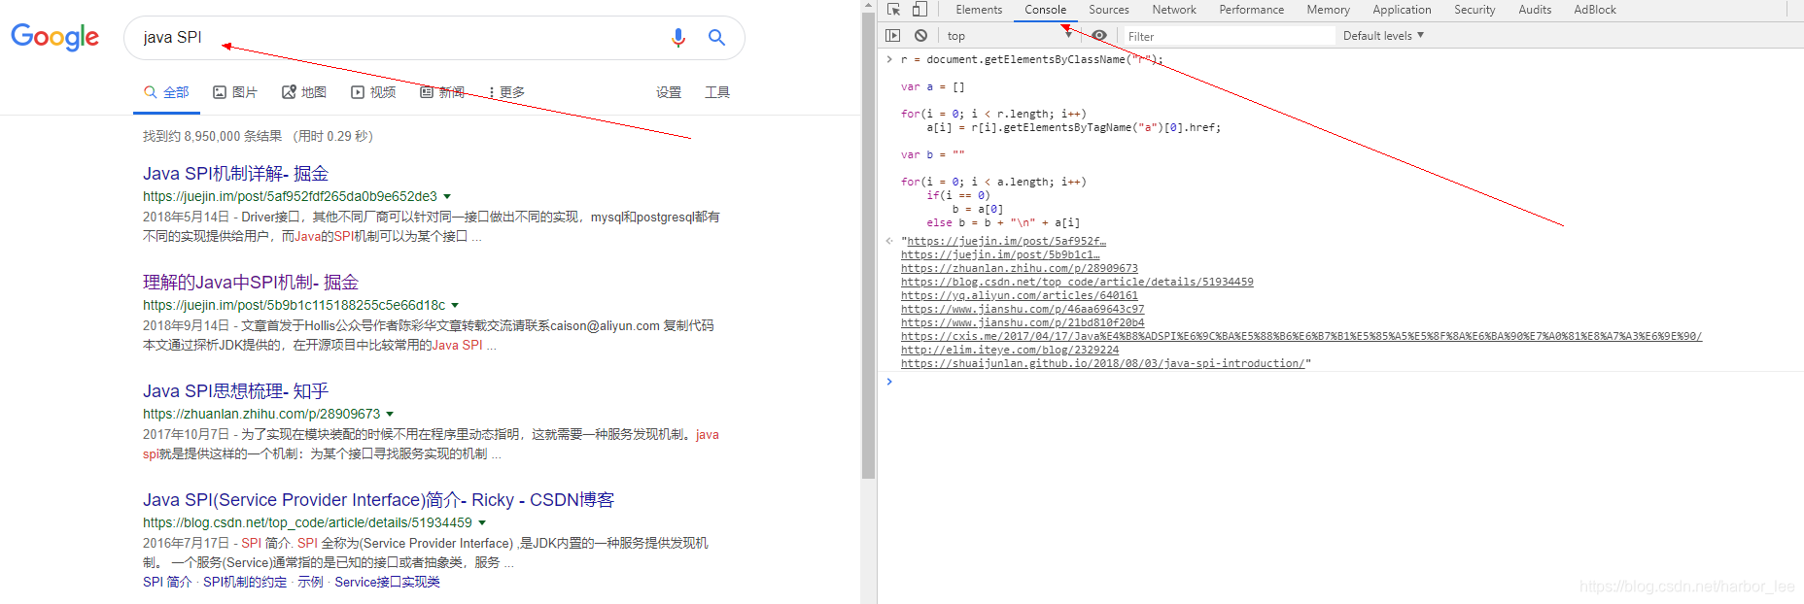The height and width of the screenshot is (604, 1804).
Task: Click console output link shuaijunlan.github.io
Action: pyautogui.click(x=1103, y=363)
